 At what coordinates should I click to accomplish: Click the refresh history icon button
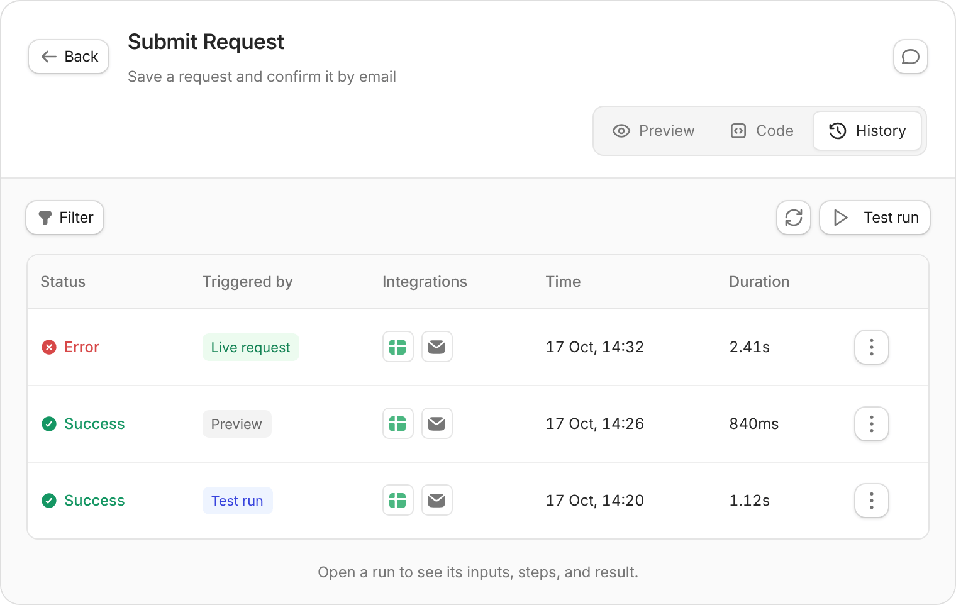(x=794, y=218)
